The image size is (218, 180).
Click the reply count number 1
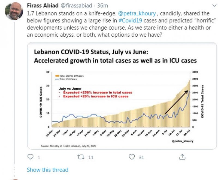pyautogui.click(x=39, y=157)
